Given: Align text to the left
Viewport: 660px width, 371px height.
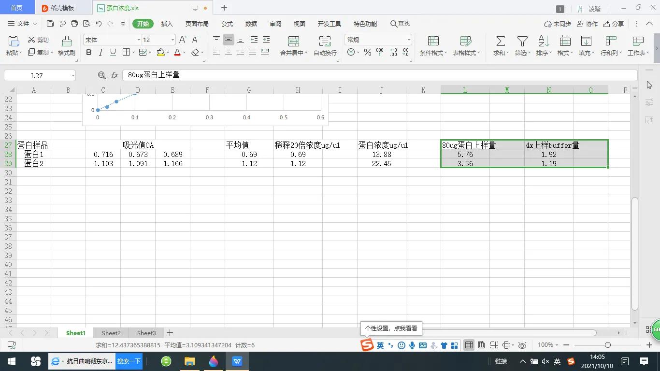Looking at the screenshot, I should coord(216,52).
